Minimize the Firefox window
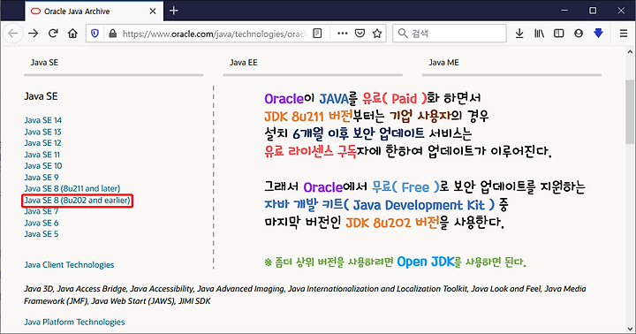 pyautogui.click(x=564, y=11)
